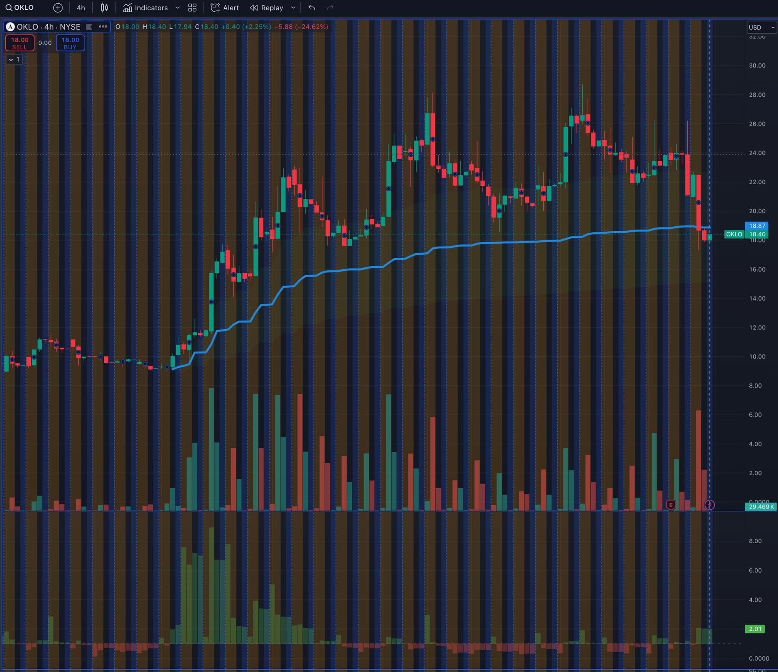The height and width of the screenshot is (672, 778).
Task: Click the 18.00 BUY button
Action: pos(70,43)
